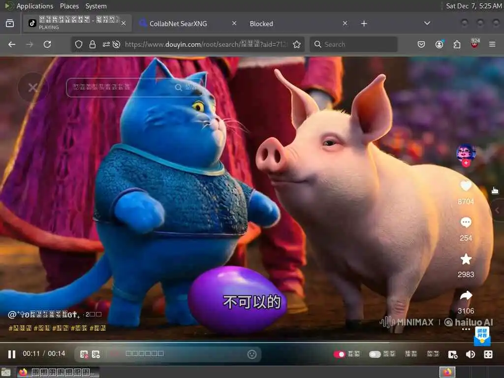Open three-dot more options on video
This screenshot has width=504, height=378.
[x=466, y=329]
